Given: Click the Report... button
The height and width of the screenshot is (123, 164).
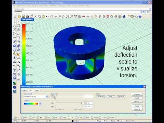Looking at the screenshot, I should (x=137, y=101).
